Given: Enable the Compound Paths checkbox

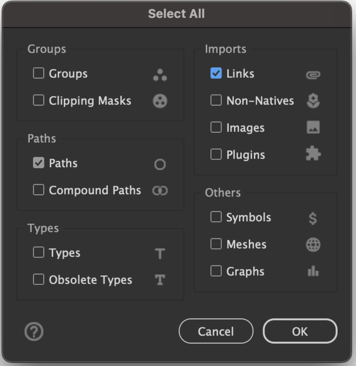Looking at the screenshot, I should click(39, 190).
